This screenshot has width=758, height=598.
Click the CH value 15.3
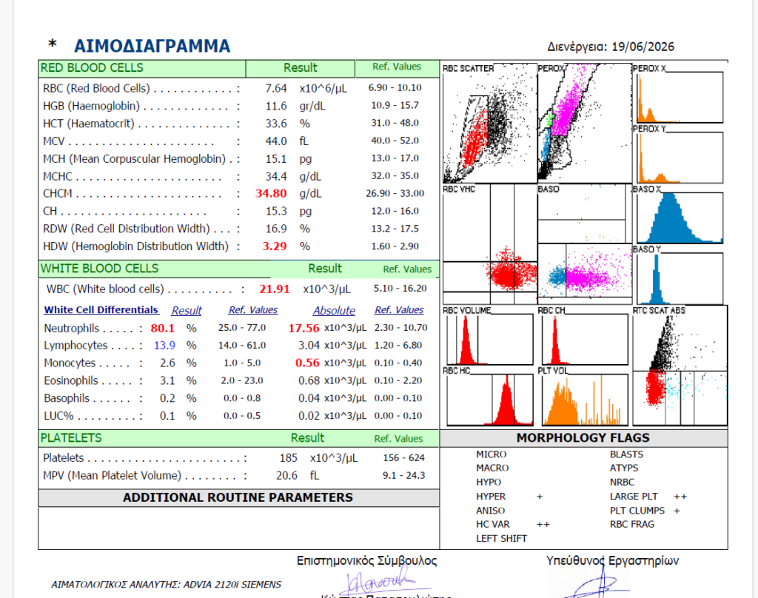coord(276,211)
